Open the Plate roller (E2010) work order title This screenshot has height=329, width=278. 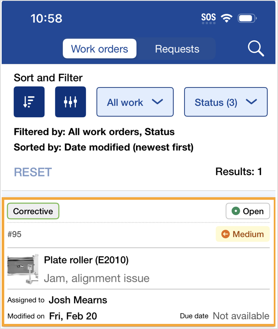click(x=86, y=260)
